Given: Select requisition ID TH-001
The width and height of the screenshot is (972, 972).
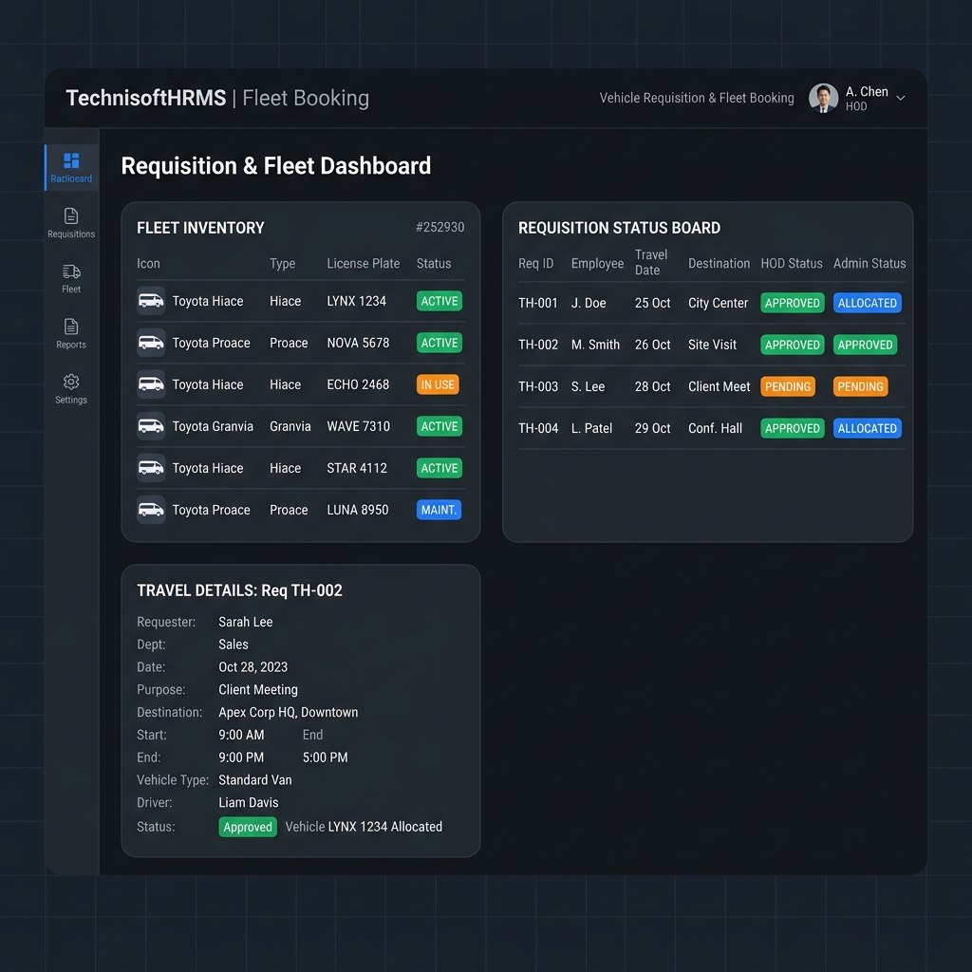Looking at the screenshot, I should (538, 303).
